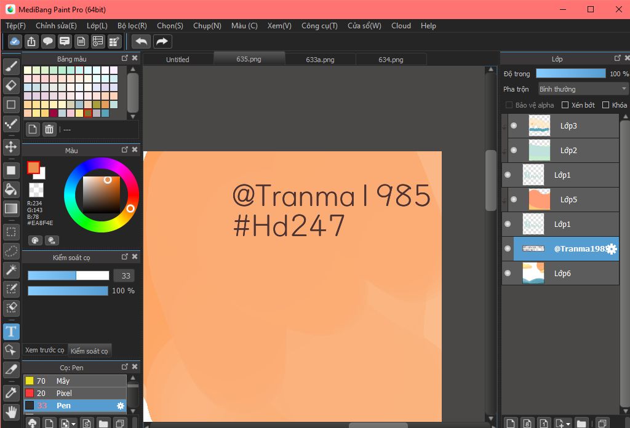
Task: Select the Magic Wand tool
Action: (x=11, y=270)
